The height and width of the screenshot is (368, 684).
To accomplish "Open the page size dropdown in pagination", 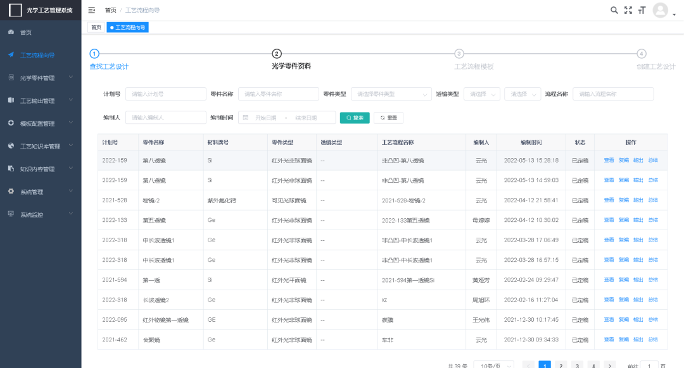I will (x=493, y=365).
